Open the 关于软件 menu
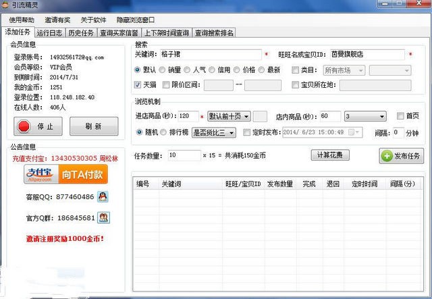 [93, 20]
